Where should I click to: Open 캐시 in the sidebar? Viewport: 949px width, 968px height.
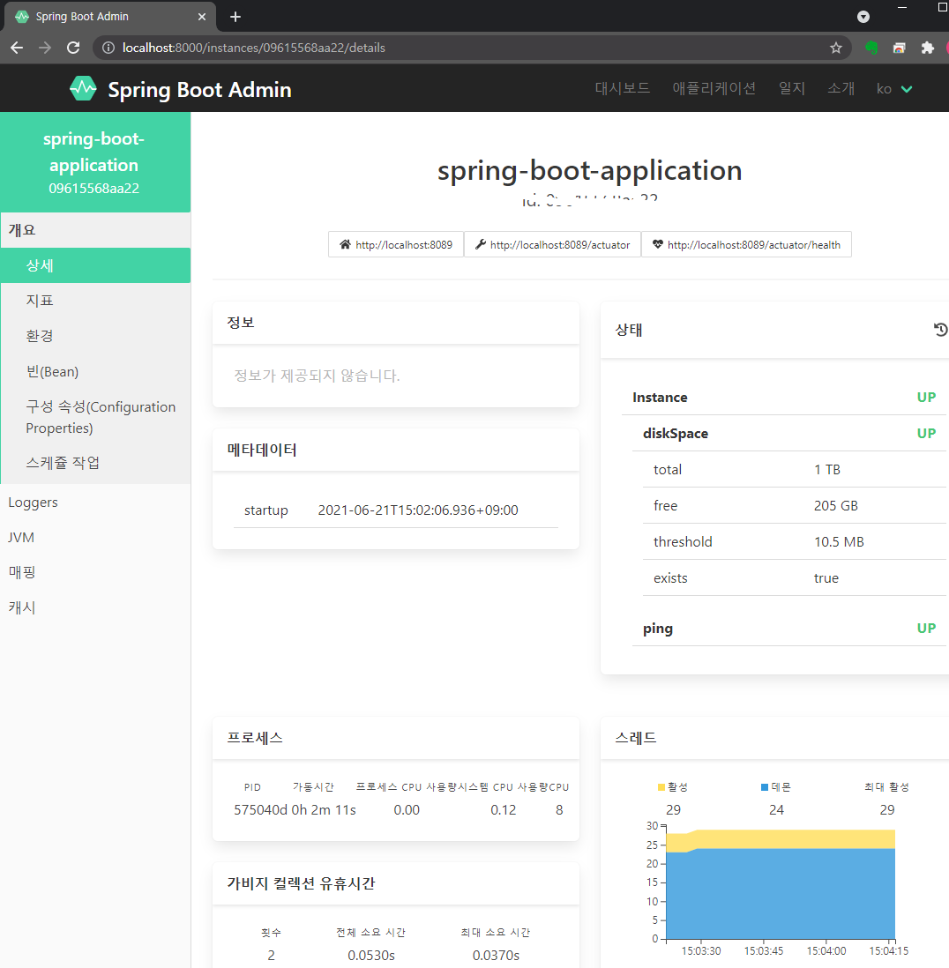tap(96, 607)
